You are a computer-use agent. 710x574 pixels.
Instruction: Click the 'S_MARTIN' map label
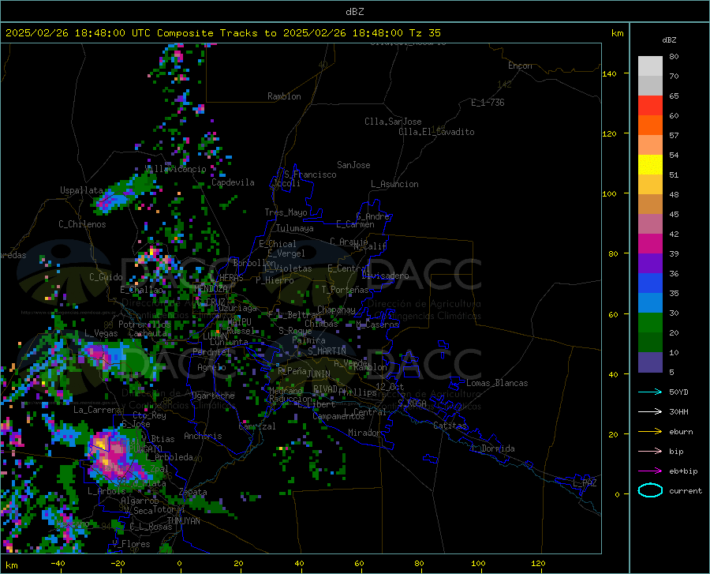tap(327, 351)
